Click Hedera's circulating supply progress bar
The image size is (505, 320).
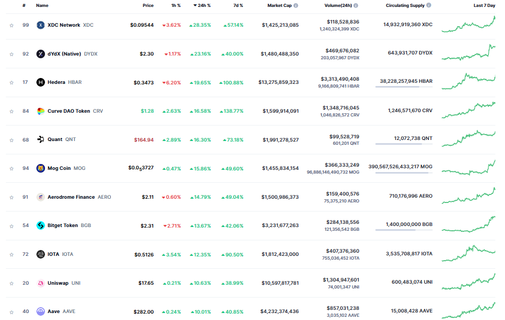click(404, 87)
